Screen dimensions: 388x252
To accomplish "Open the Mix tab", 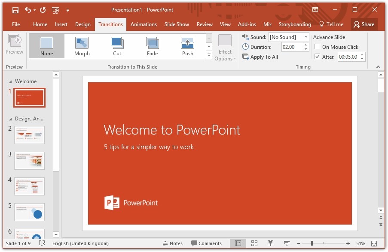I will point(268,24).
